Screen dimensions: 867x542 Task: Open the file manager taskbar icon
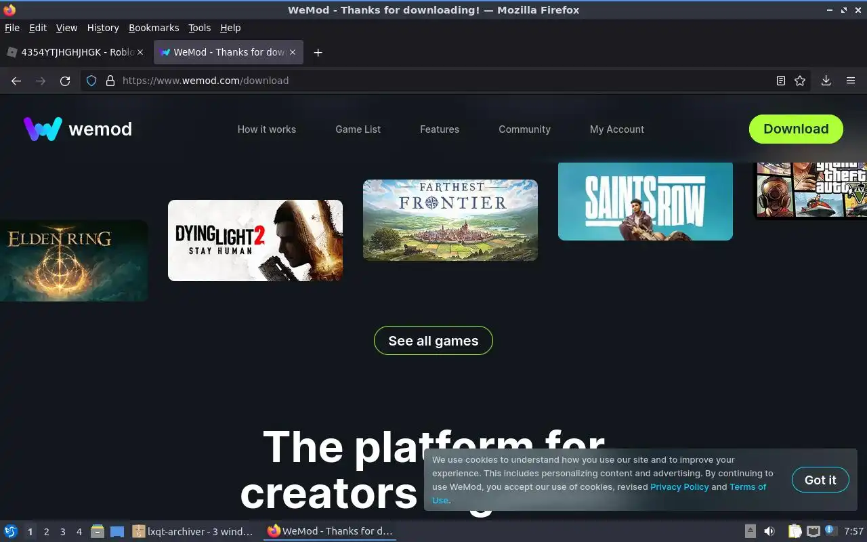coord(98,531)
